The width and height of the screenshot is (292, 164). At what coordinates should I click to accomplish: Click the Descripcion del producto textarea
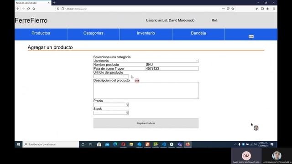click(x=146, y=90)
